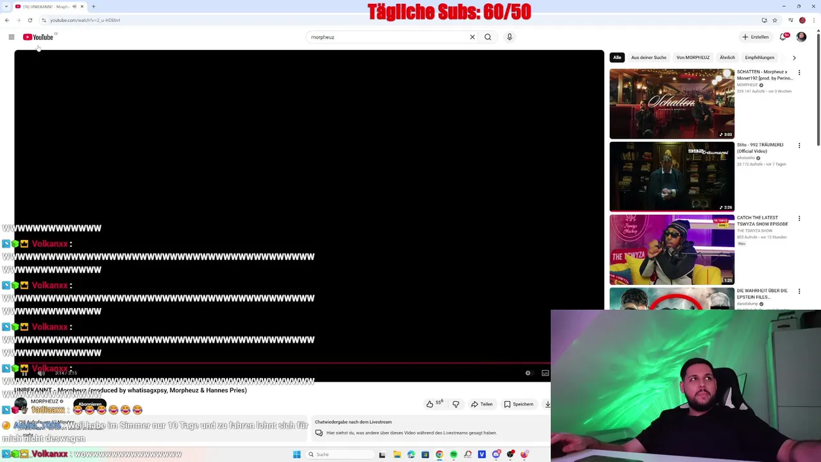Open the Chrome profile avatar
Image resolution: width=821 pixels, height=462 pixels.
click(x=802, y=20)
